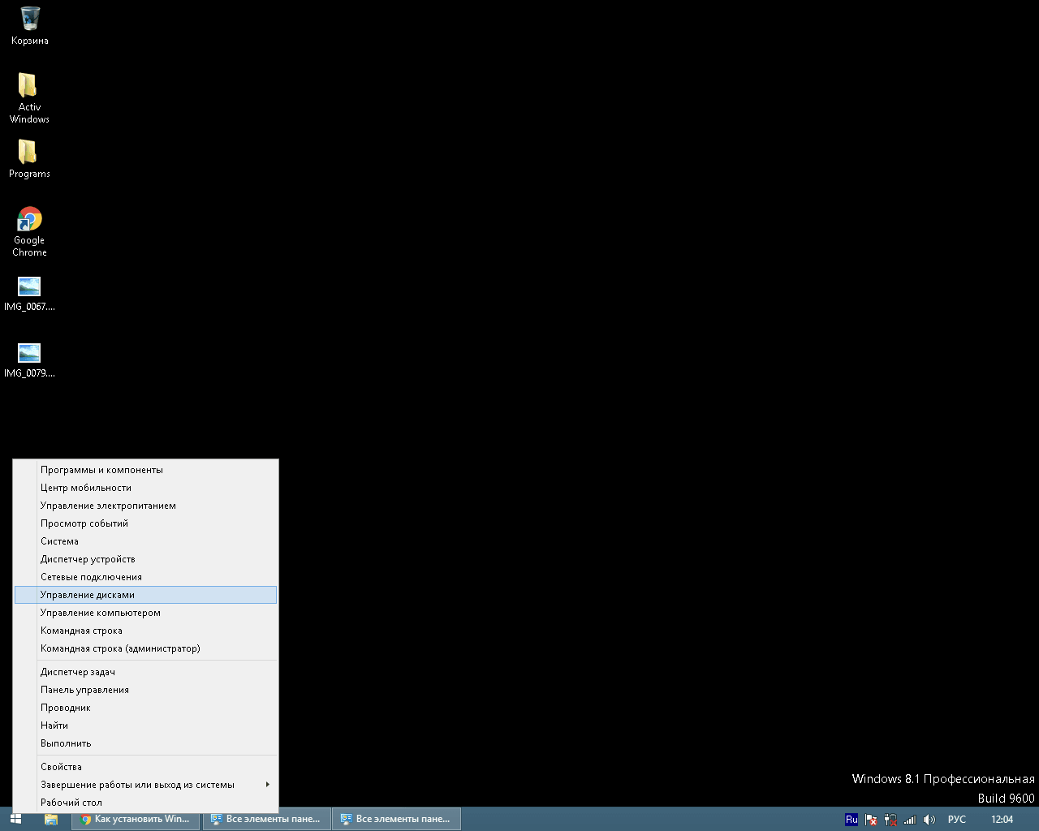Select the Google Chrome desktop shortcut

coord(29,231)
